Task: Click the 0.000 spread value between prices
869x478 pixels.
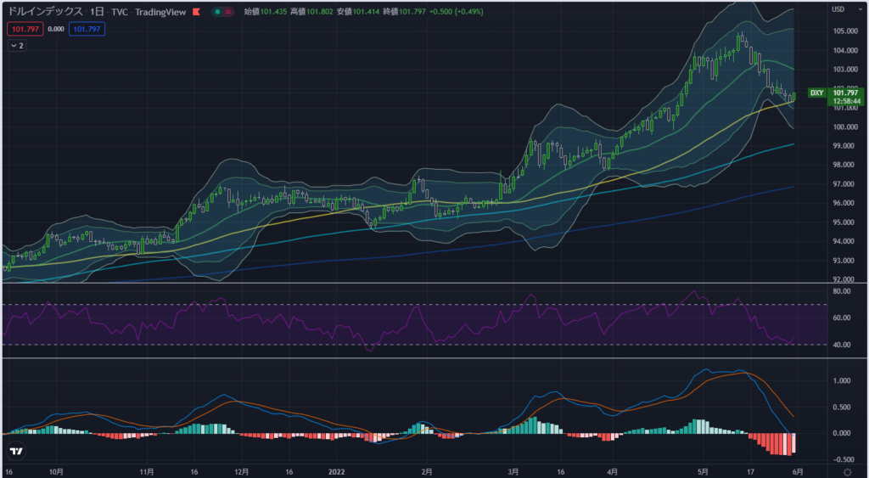Action: pos(56,29)
